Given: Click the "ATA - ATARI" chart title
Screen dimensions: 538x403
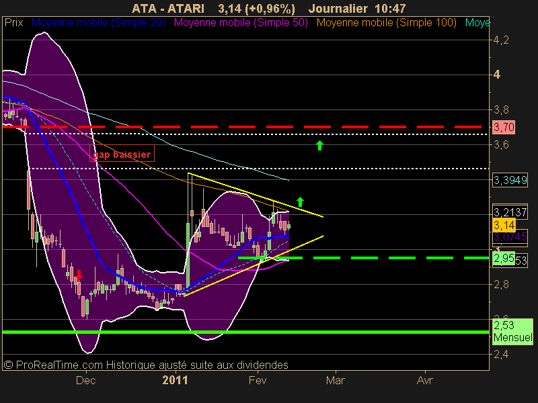Looking at the screenshot, I should 167,8.
